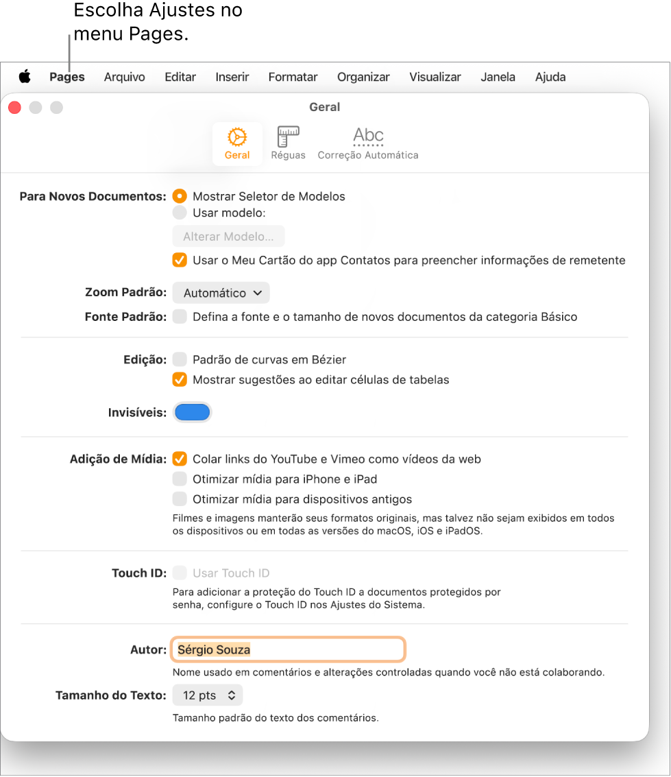This screenshot has width=671, height=777.
Task: Open the Réguas preferences pane
Action: point(288,142)
